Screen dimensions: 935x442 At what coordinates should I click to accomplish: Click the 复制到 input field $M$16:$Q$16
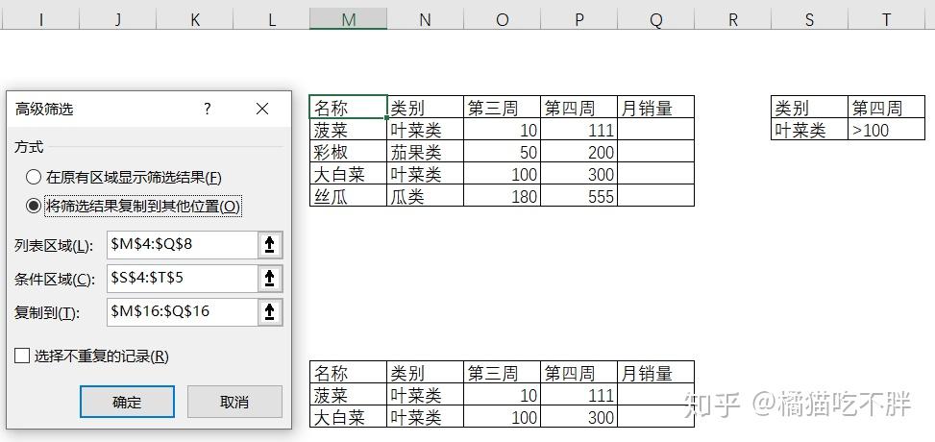tap(182, 312)
